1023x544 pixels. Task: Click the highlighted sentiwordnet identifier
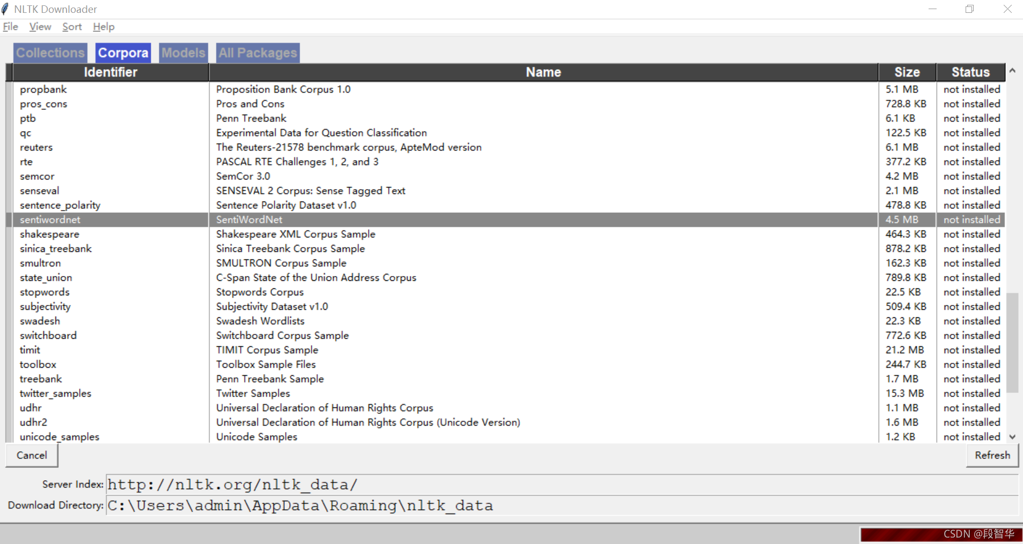pos(50,220)
